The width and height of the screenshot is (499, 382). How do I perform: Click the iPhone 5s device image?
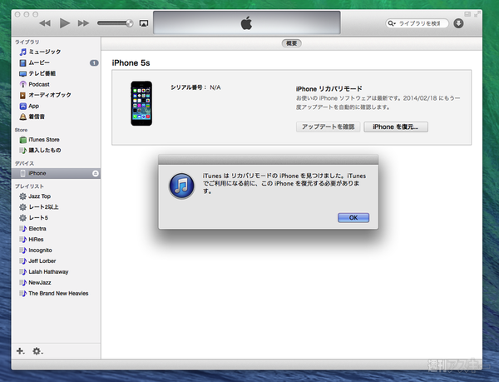141,103
